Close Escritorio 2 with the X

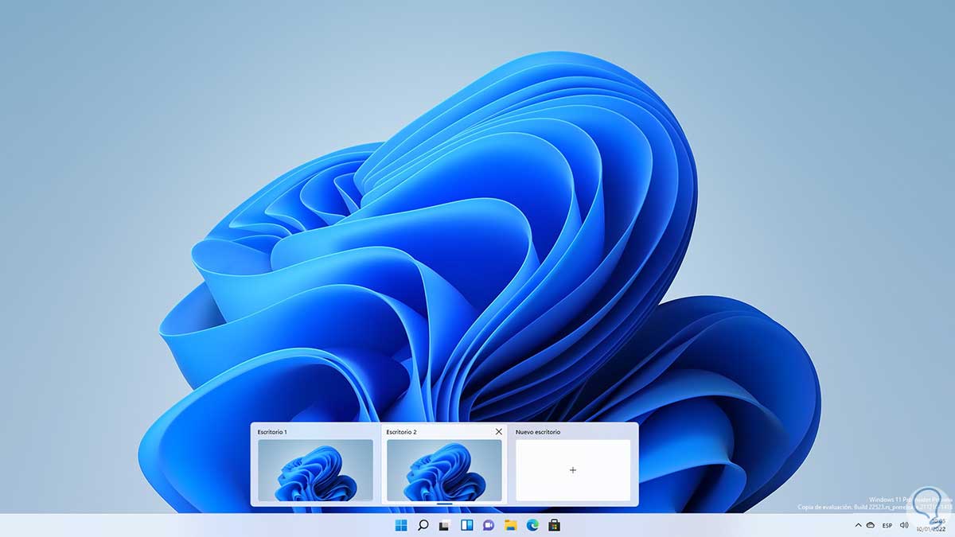click(x=499, y=431)
